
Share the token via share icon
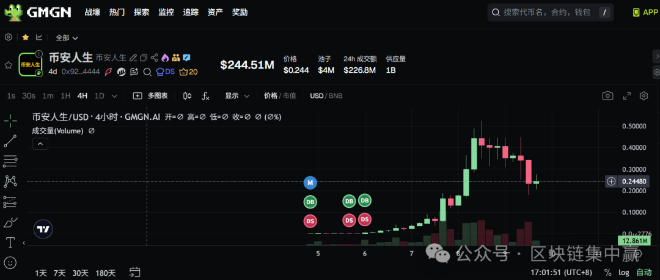pos(155,57)
